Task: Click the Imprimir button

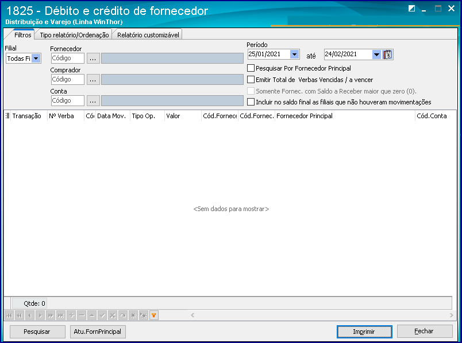Action: [364, 332]
